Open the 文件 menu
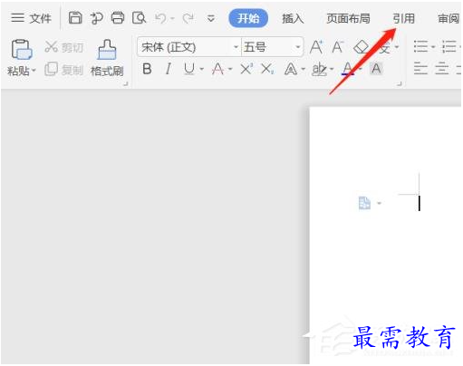This screenshot has height=366, width=463. [31, 18]
